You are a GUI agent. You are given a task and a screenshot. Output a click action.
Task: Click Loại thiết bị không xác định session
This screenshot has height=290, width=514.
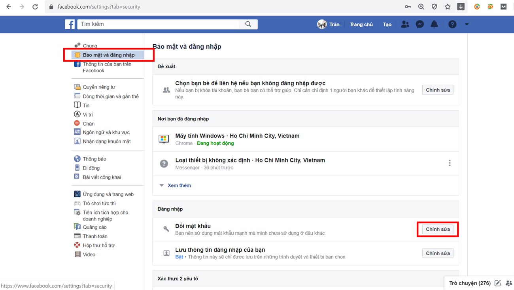pos(306,164)
